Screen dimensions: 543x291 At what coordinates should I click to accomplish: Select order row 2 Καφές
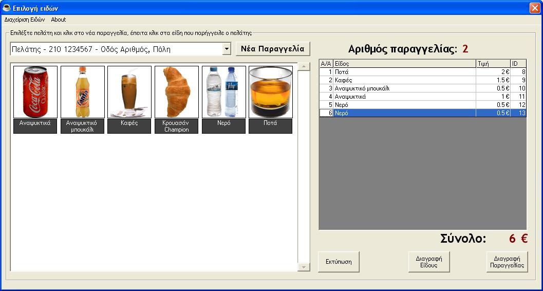[x=423, y=80]
